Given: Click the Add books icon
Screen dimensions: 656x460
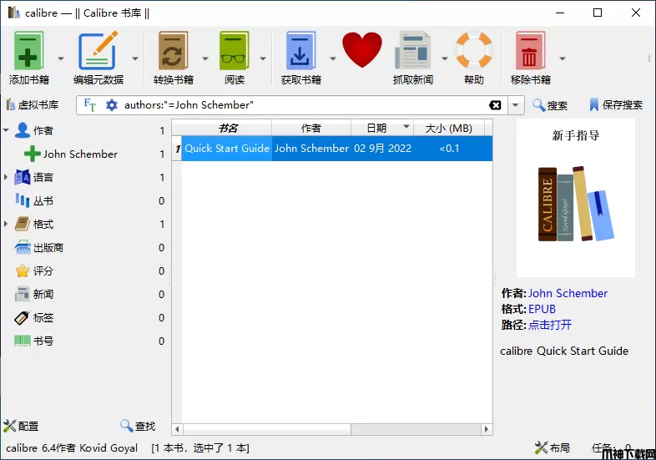Looking at the screenshot, I should pos(28,50).
